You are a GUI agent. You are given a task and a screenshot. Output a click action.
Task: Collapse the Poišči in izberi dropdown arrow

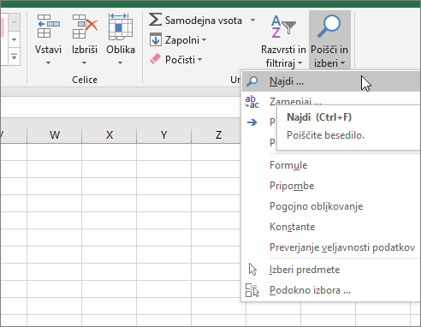click(342, 62)
